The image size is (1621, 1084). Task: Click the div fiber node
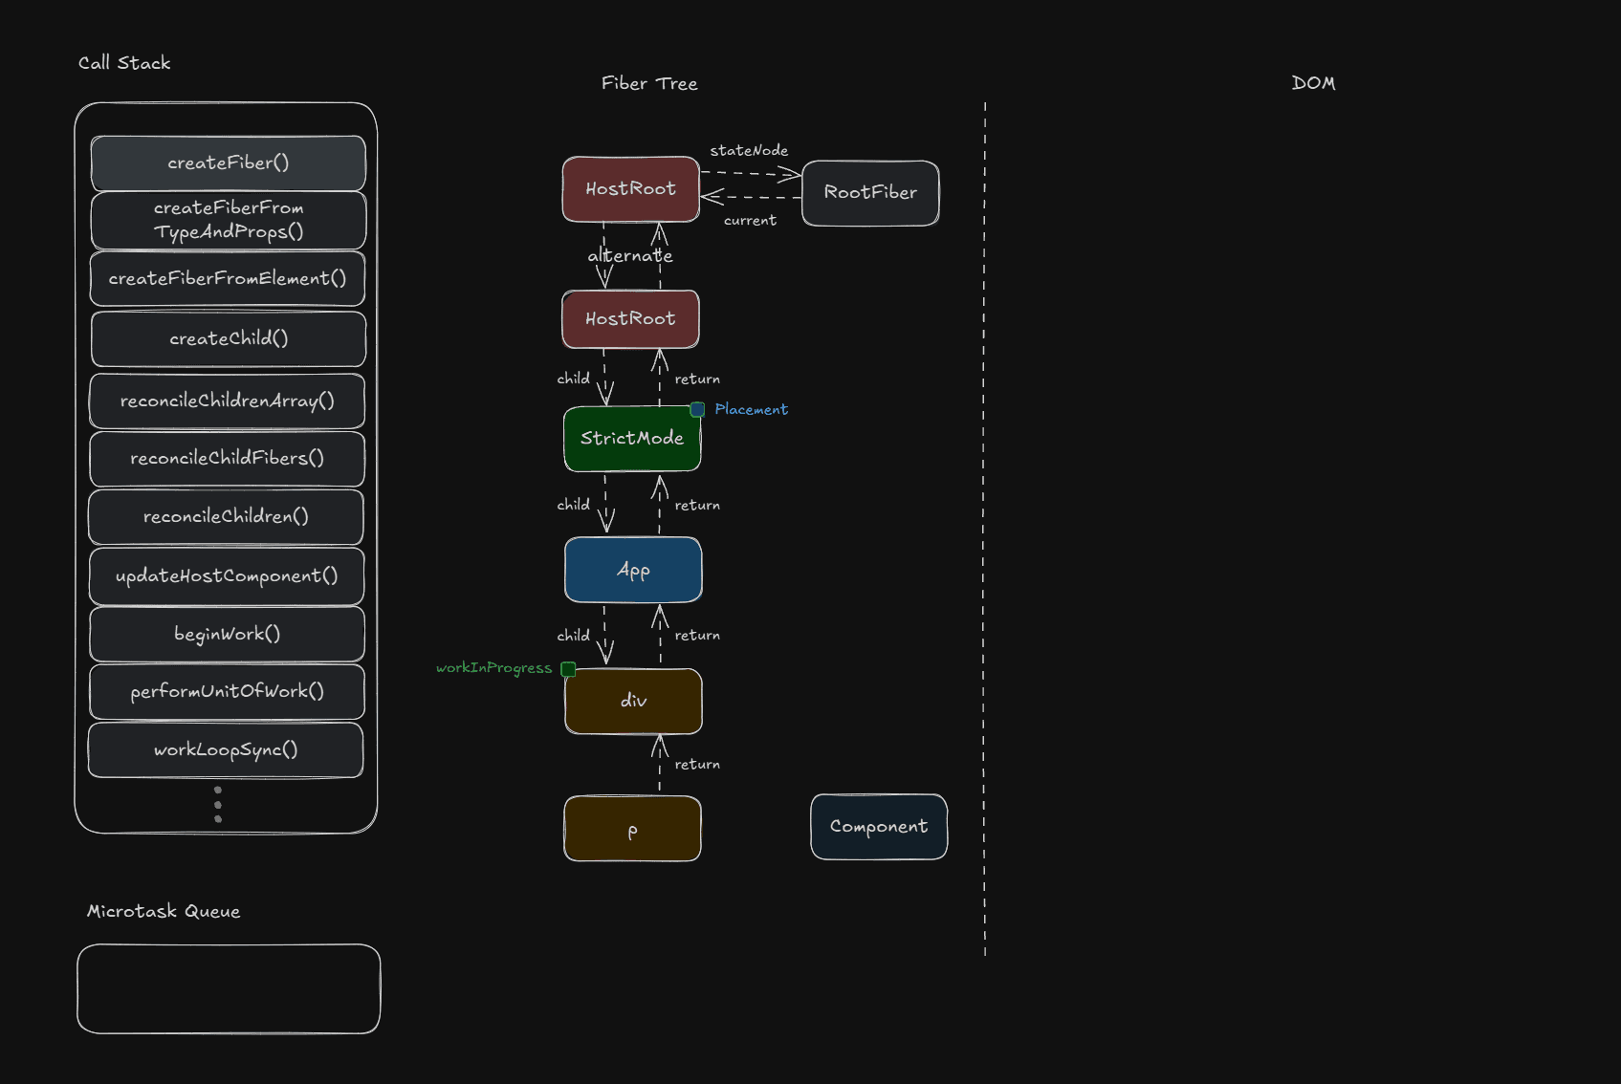point(633,701)
